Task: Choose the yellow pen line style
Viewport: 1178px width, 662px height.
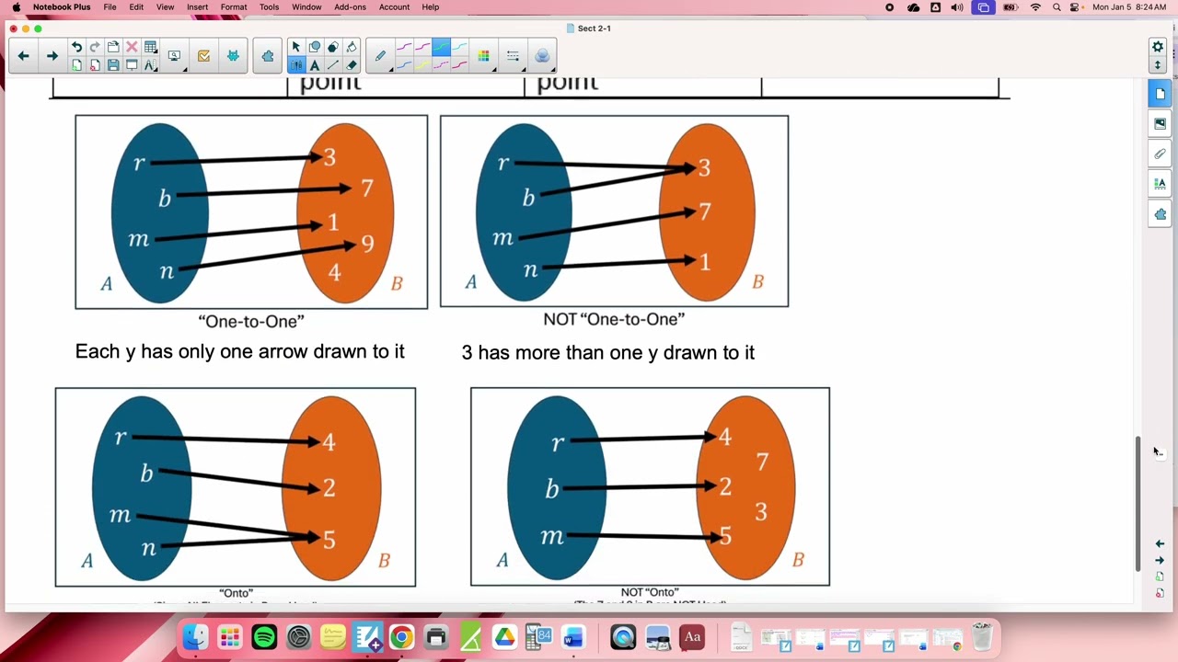Action: pos(422,65)
